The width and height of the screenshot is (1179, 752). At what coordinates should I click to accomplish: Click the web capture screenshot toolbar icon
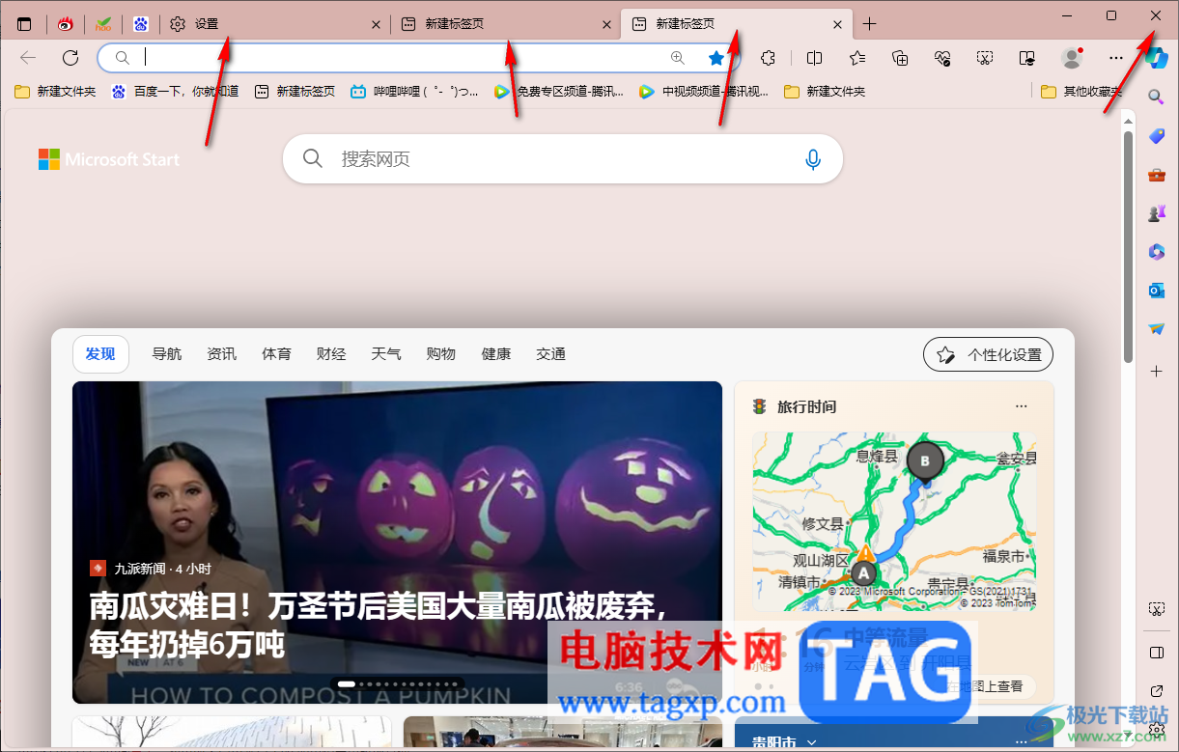[985, 58]
